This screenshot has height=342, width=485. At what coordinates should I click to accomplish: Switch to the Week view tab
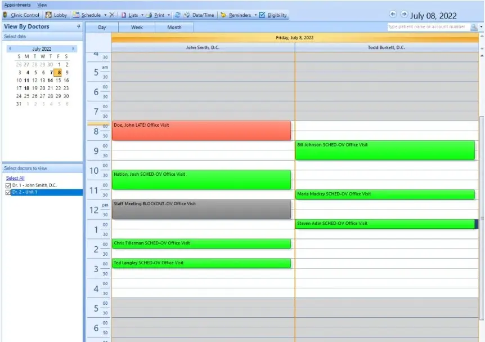pos(137,27)
